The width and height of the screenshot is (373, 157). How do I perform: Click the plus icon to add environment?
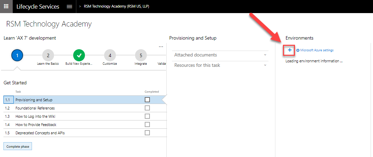click(289, 50)
